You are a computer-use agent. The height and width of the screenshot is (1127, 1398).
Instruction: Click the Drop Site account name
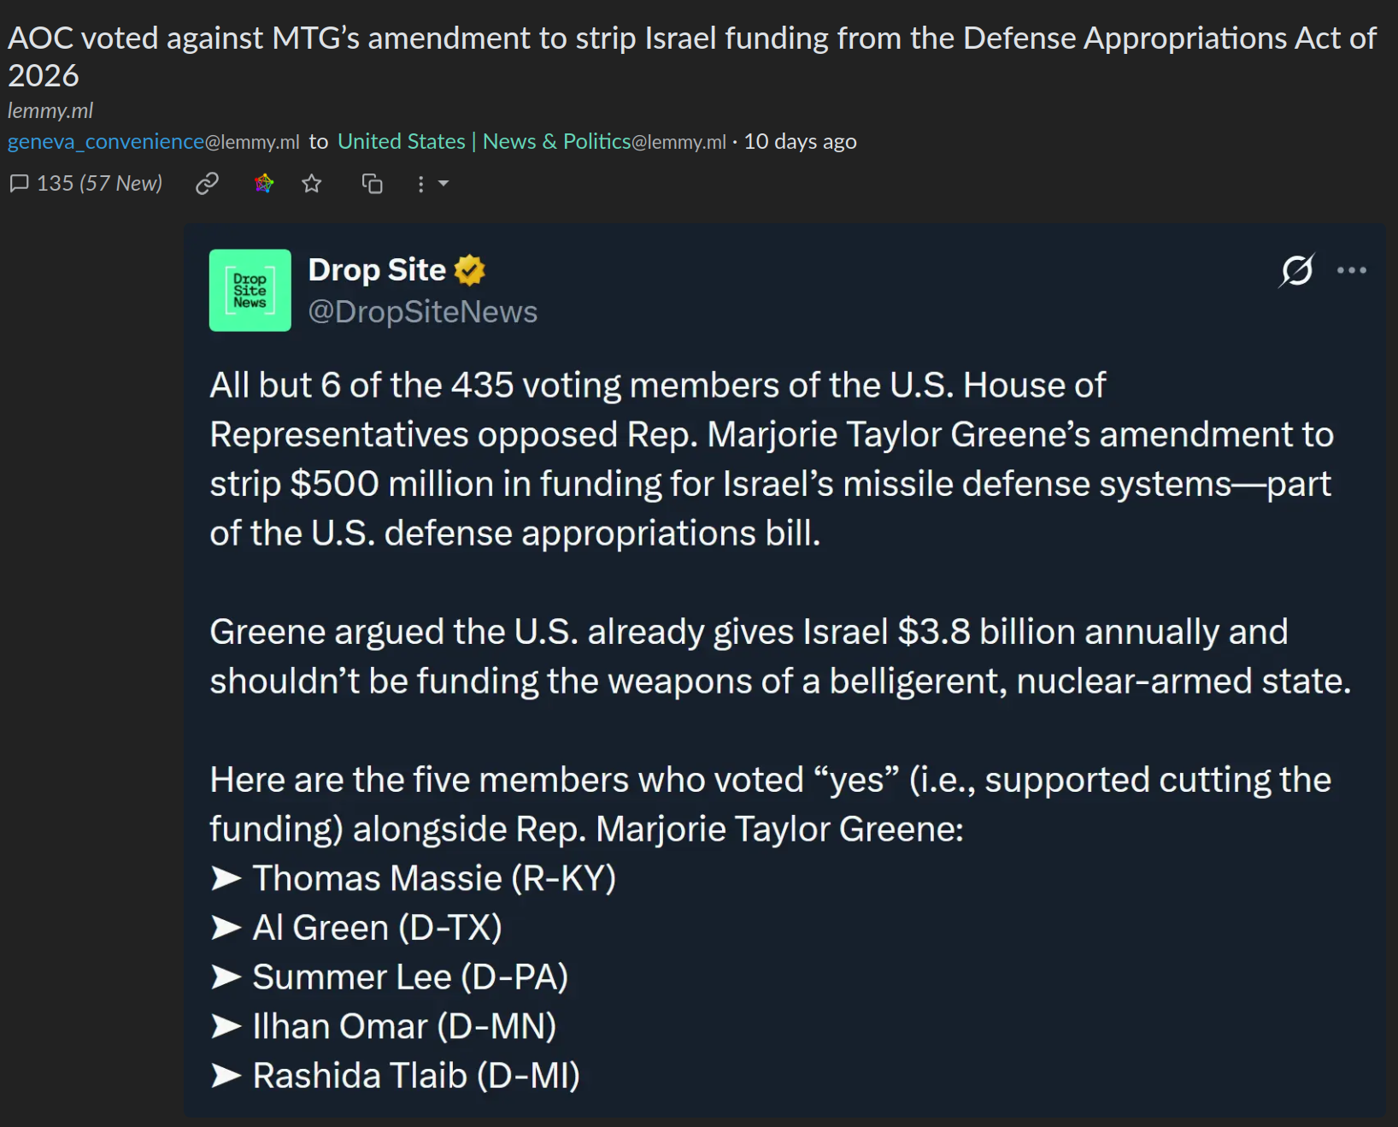(x=377, y=270)
